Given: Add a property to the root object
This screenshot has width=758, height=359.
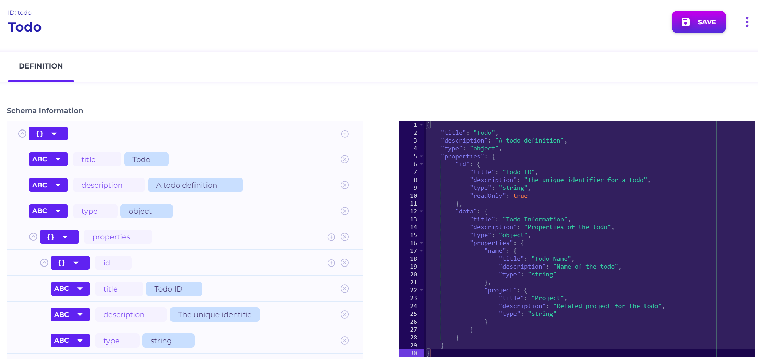Looking at the screenshot, I should [x=345, y=134].
